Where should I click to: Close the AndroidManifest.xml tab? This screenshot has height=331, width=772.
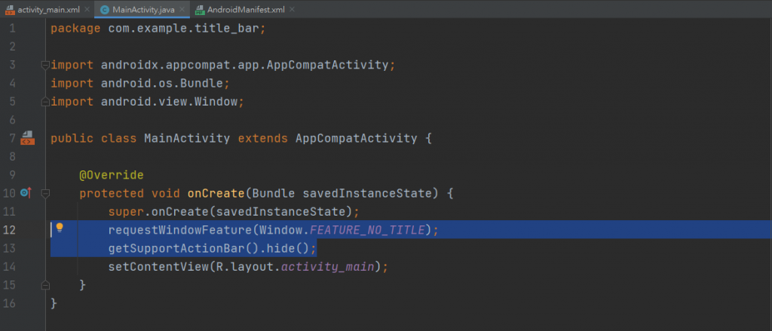click(x=292, y=9)
